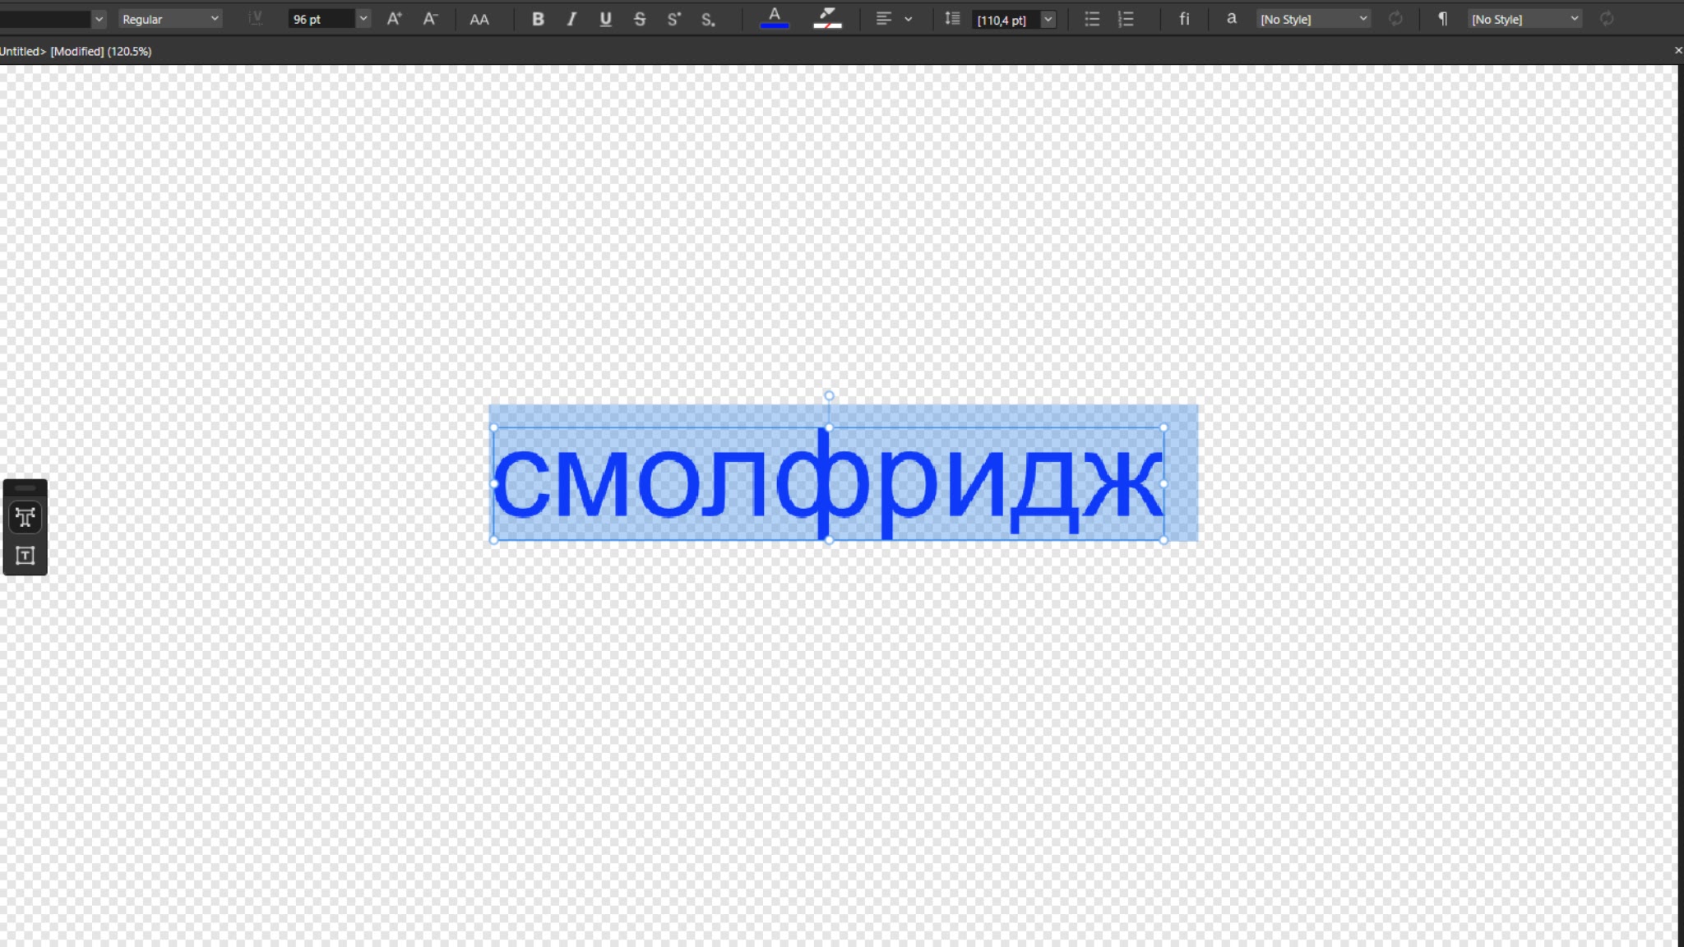This screenshot has width=1684, height=947.
Task: Decrease font size with A- icon
Action: click(430, 19)
